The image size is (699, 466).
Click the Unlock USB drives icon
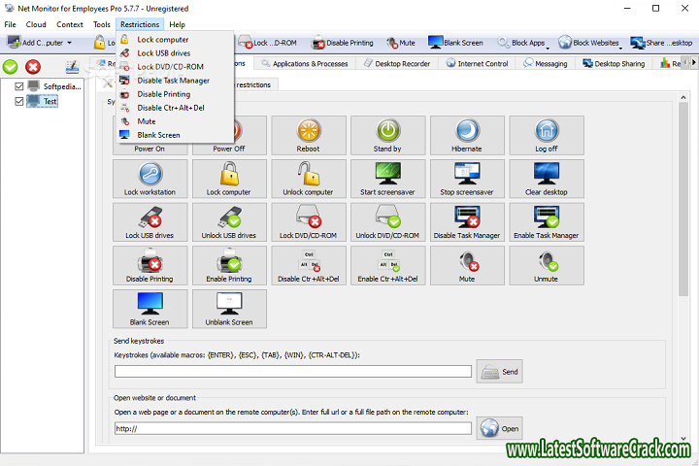(x=229, y=221)
